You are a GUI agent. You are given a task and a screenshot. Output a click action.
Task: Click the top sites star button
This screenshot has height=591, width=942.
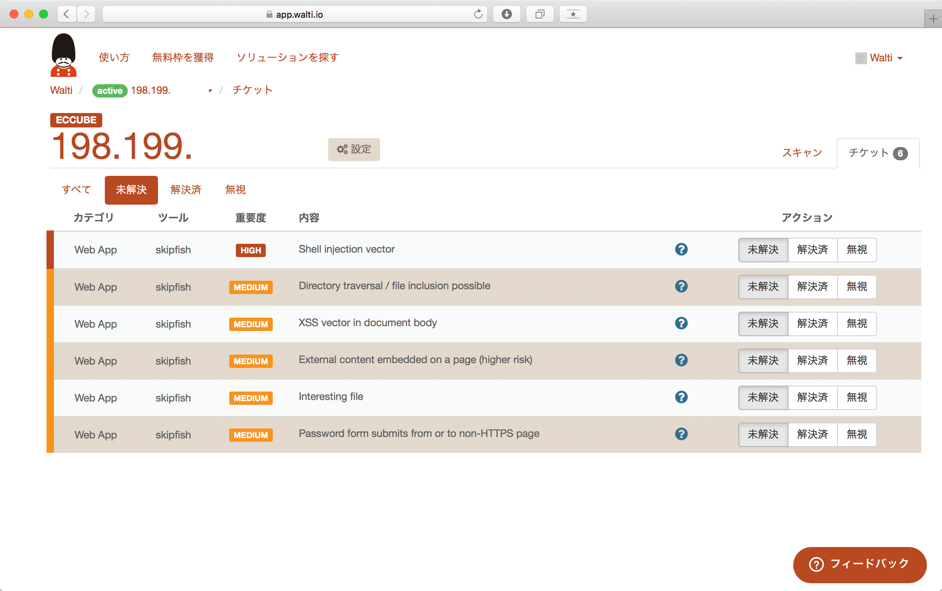click(573, 14)
